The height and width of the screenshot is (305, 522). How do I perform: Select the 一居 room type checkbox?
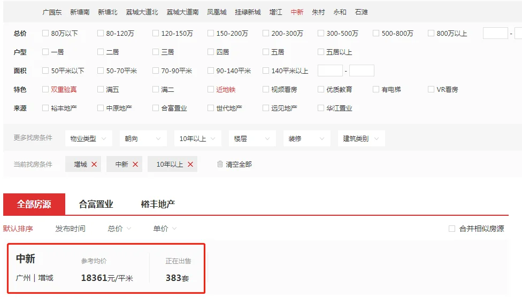click(x=45, y=52)
